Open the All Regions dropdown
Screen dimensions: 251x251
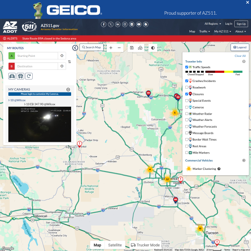(x=213, y=24)
